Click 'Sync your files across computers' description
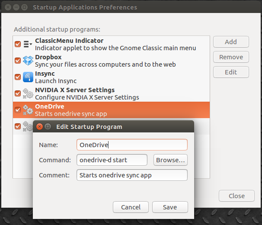 click(105, 64)
